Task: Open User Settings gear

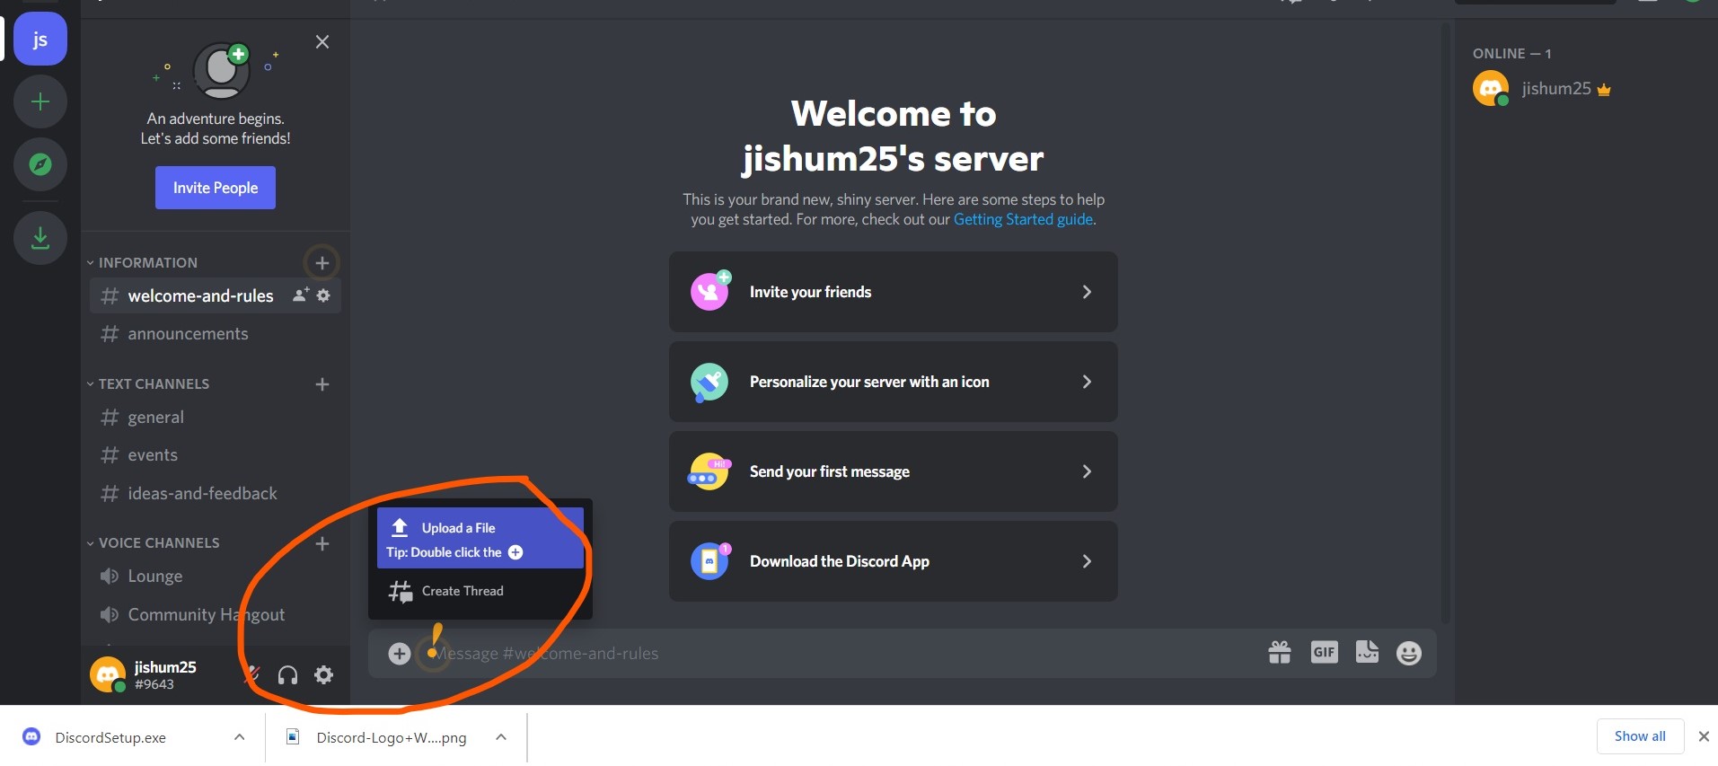Action: [x=324, y=674]
